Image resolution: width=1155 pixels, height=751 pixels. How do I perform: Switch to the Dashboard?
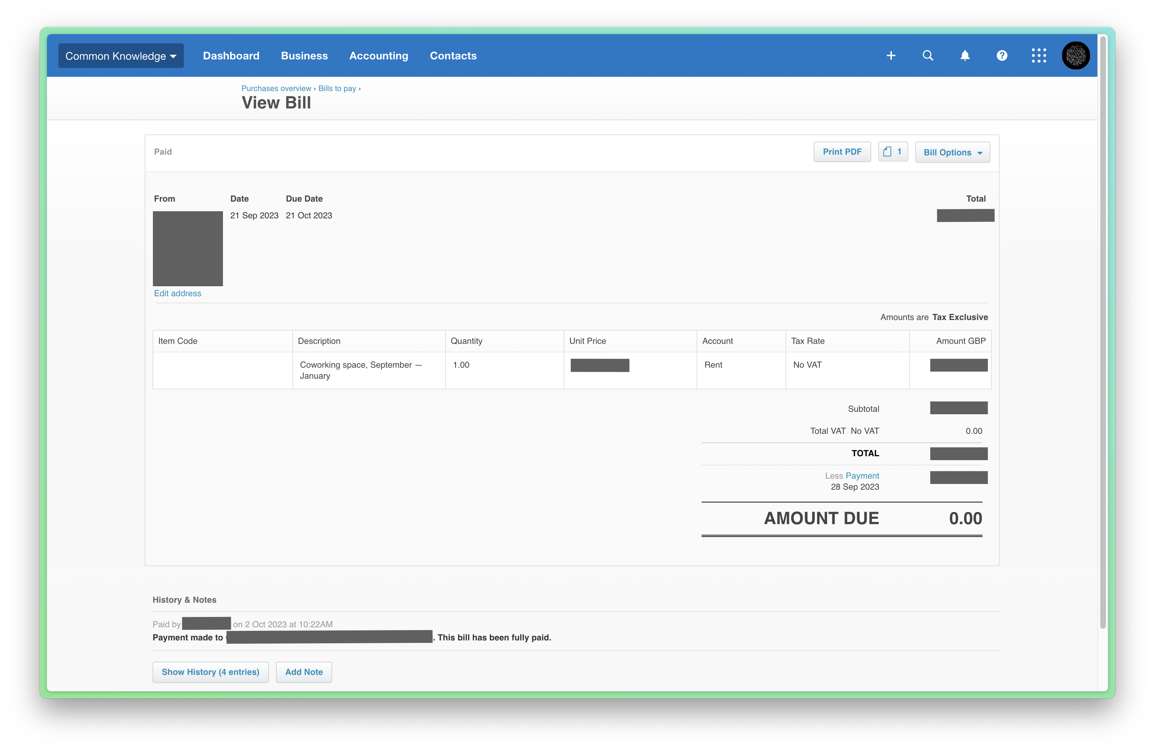coord(231,55)
